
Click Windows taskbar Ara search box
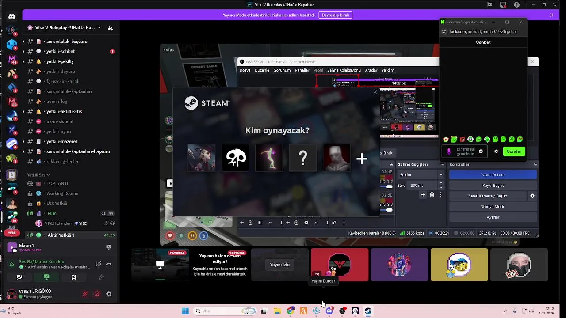click(226, 311)
